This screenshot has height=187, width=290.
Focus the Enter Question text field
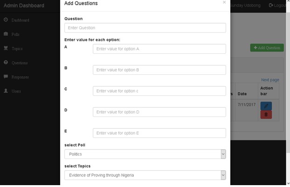pyautogui.click(x=145, y=28)
